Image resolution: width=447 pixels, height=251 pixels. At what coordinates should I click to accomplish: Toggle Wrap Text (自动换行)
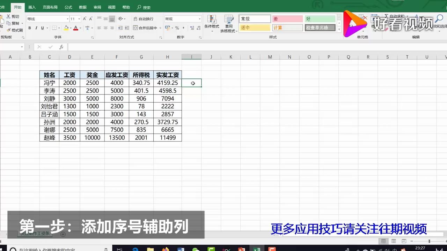pyautogui.click(x=143, y=19)
